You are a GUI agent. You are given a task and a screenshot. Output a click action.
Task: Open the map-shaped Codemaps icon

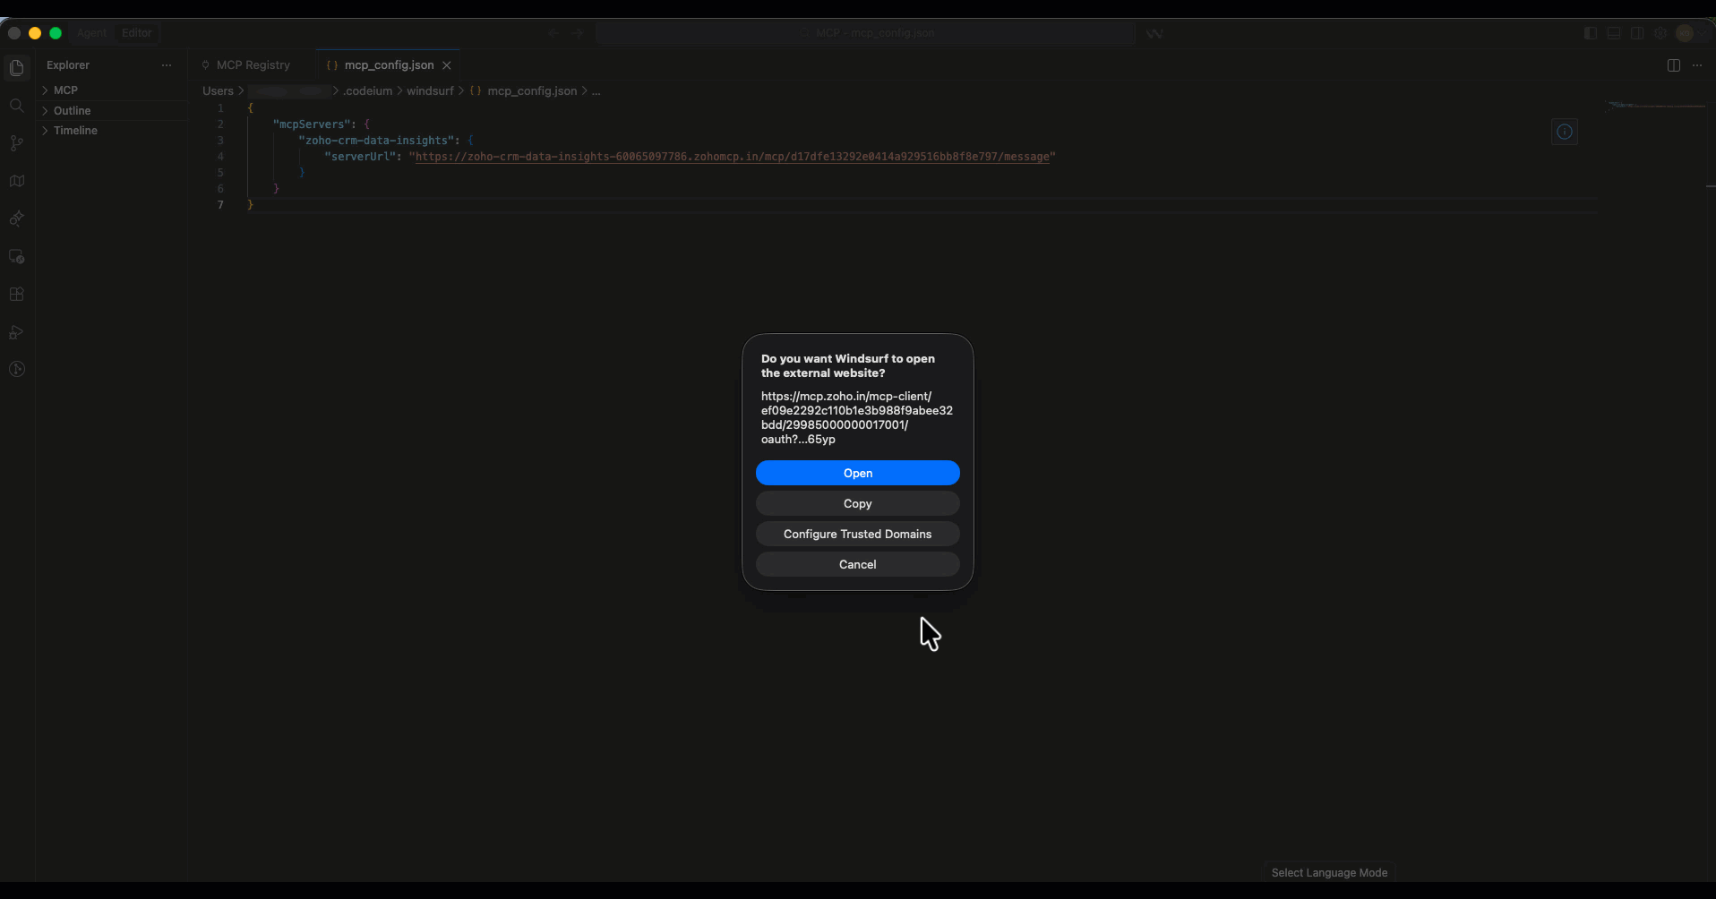click(x=17, y=181)
